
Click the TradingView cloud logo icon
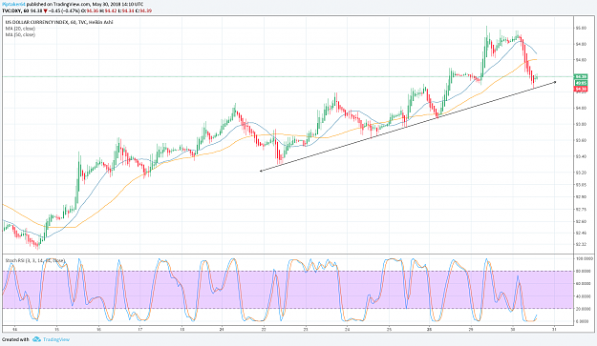tap(36, 339)
